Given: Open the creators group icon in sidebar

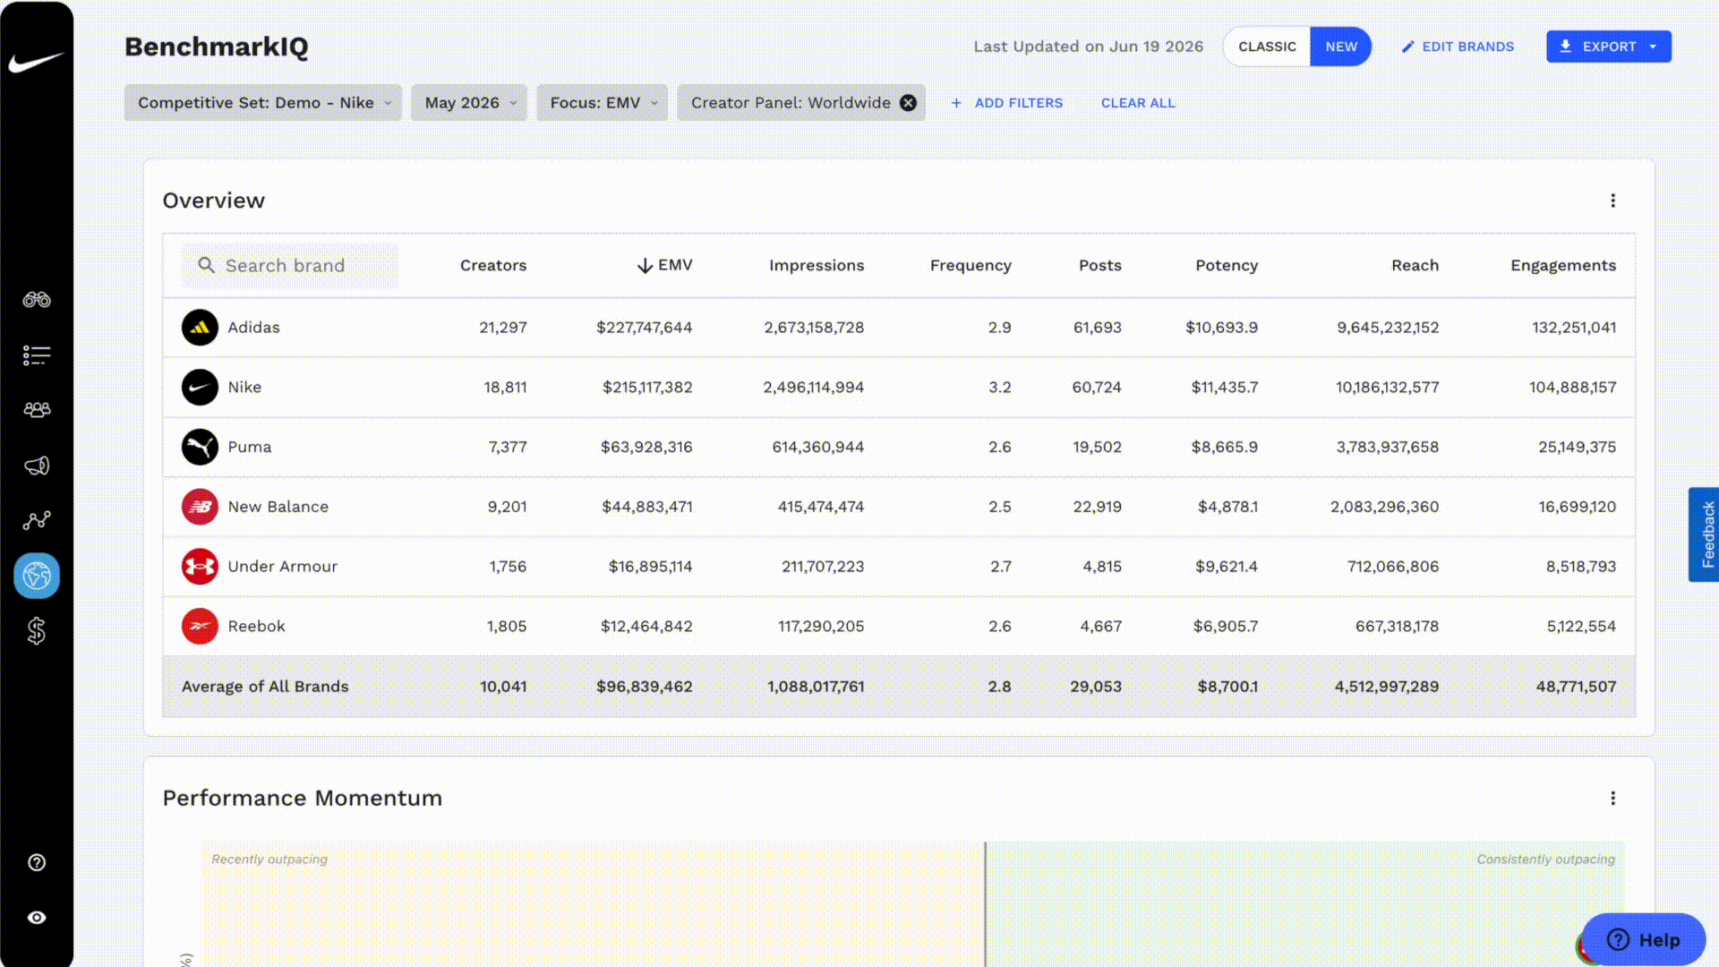Looking at the screenshot, I should pos(37,410).
